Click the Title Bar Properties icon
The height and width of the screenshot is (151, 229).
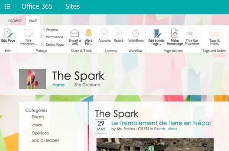(191, 33)
